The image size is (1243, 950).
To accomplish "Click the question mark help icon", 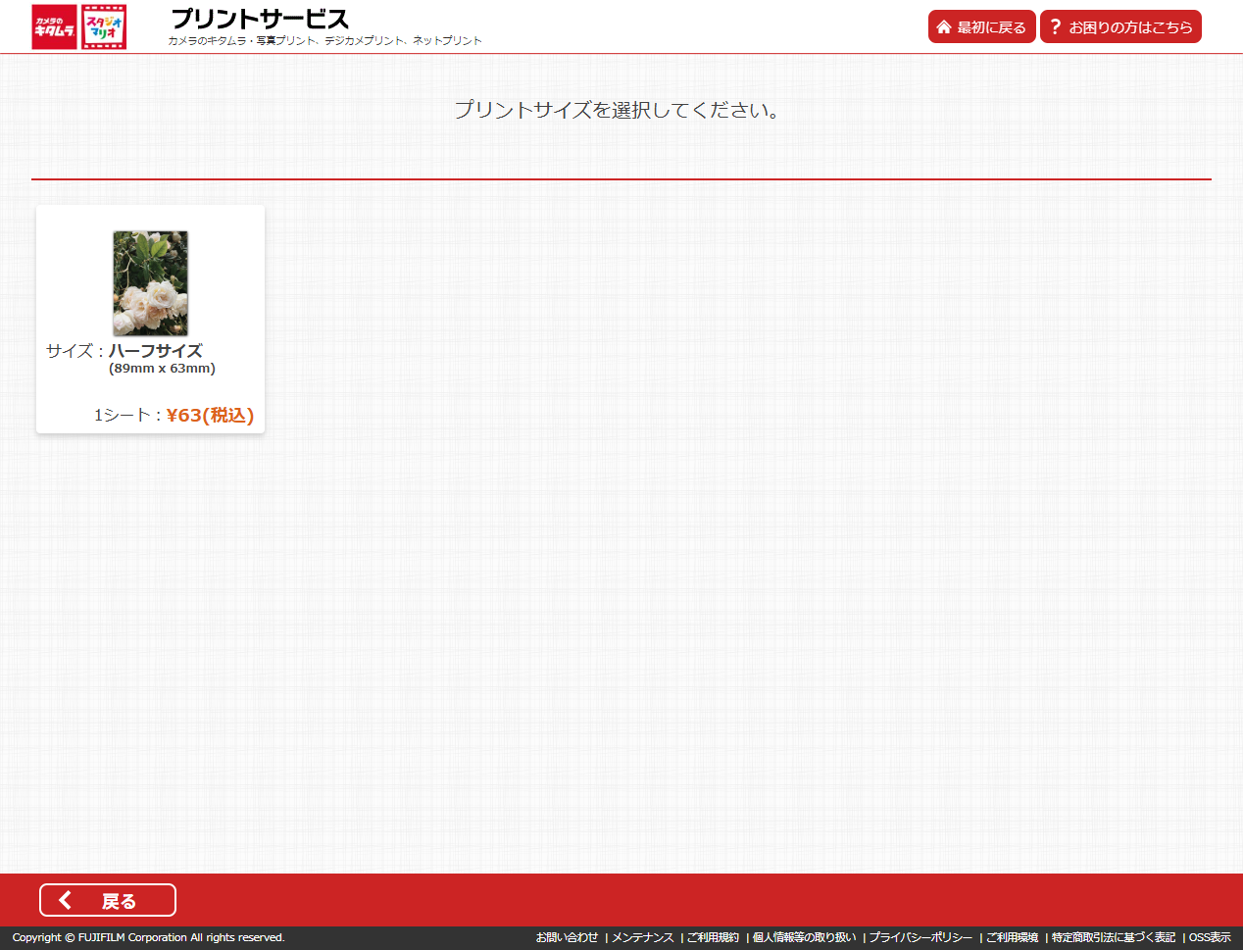I will tap(1056, 27).
